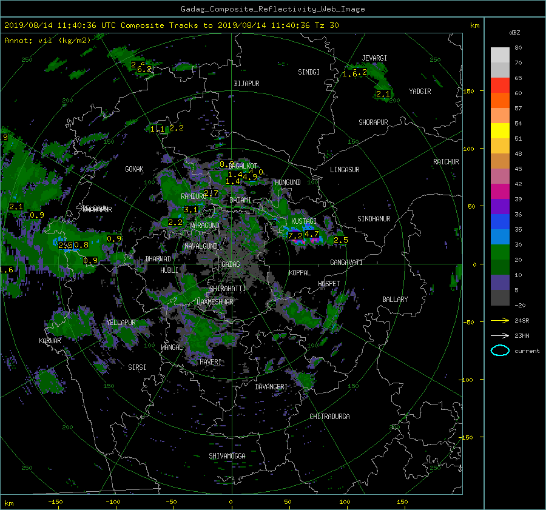
Task: Click the yellow 51 dBZ legend swatch
Action: (500, 130)
